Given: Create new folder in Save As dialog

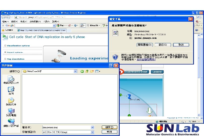Looking at the screenshot, I should click(92, 71).
